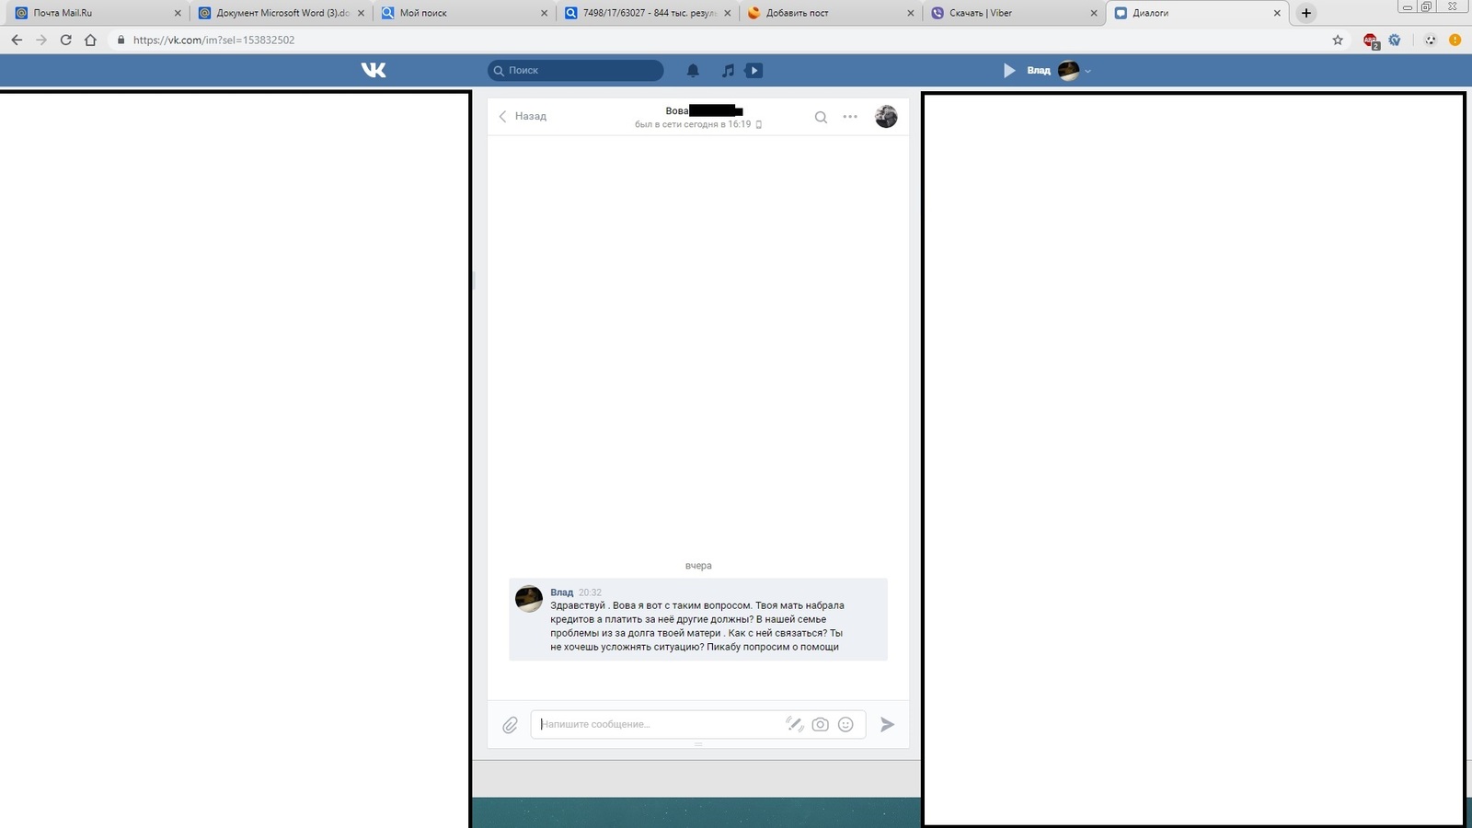This screenshot has width=1472, height=828.
Task: Click the graffiti pencil icon in message box
Action: coord(794,725)
